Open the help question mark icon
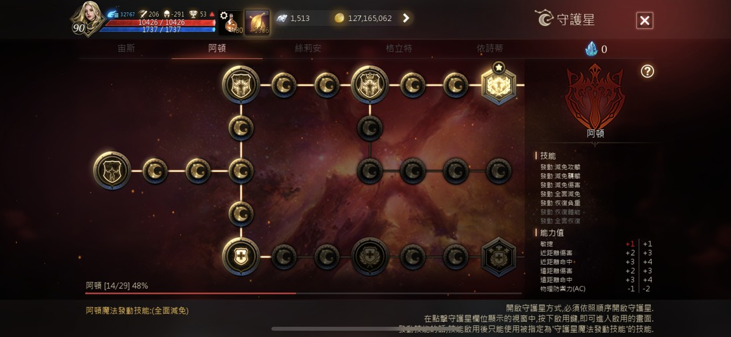Image resolution: width=731 pixels, height=337 pixels. coord(647,71)
